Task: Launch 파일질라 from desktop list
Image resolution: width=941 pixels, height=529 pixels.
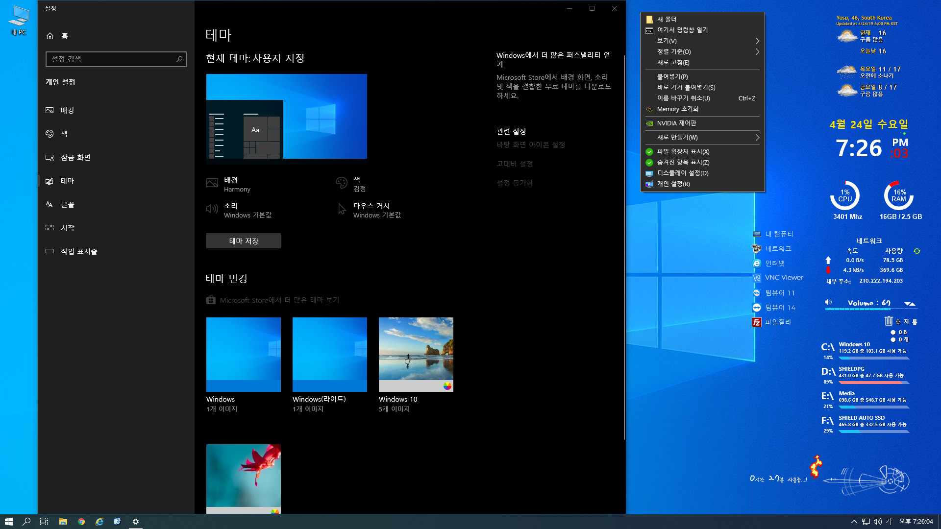Action: (772, 322)
